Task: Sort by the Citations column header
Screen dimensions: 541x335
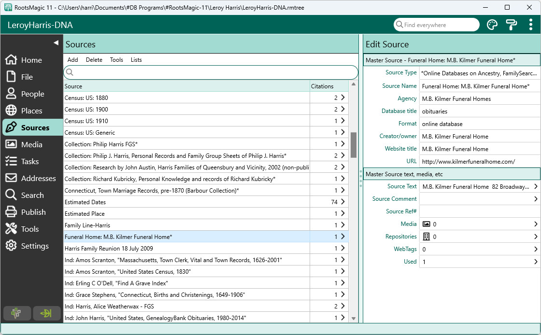Action: click(329, 86)
